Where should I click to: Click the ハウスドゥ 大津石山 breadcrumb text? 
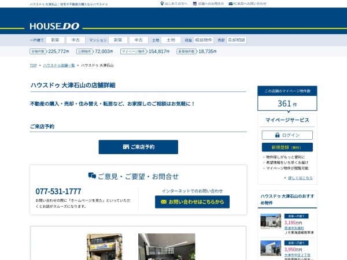(x=97, y=65)
